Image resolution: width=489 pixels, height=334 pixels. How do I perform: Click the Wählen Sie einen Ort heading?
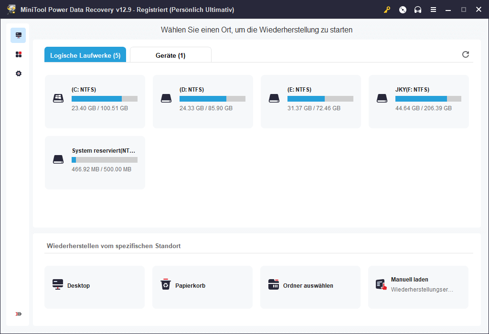point(256,30)
